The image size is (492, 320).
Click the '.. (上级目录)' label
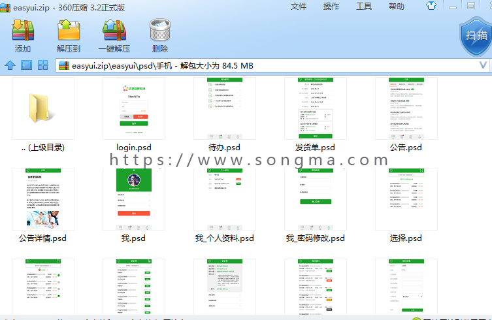point(43,148)
